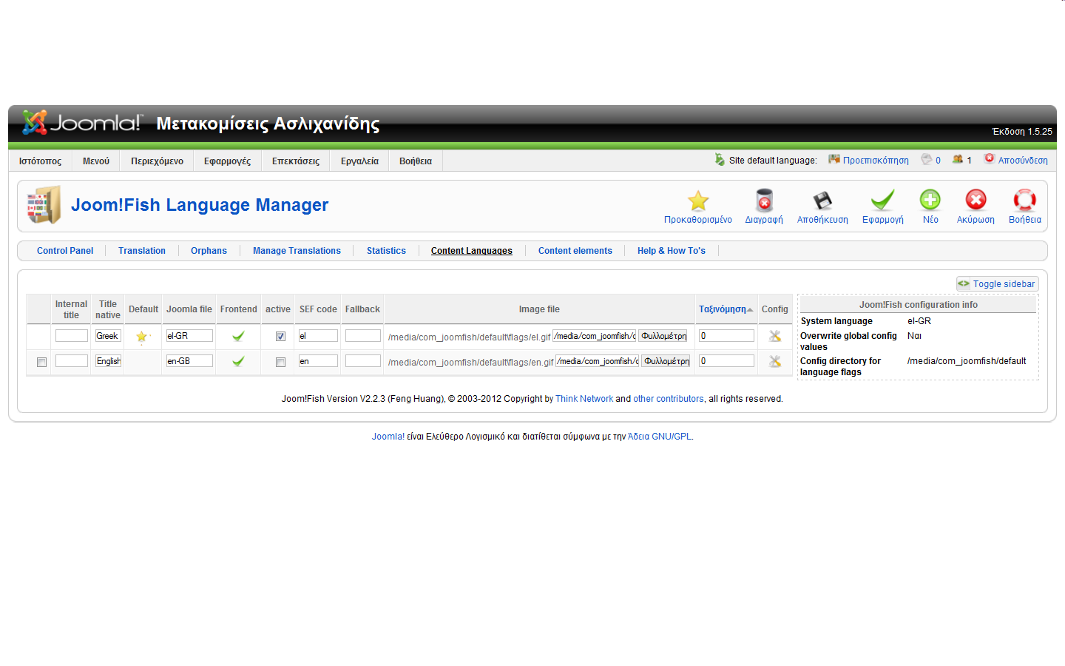Open the Άδεια GNU/GPL link

(660, 437)
